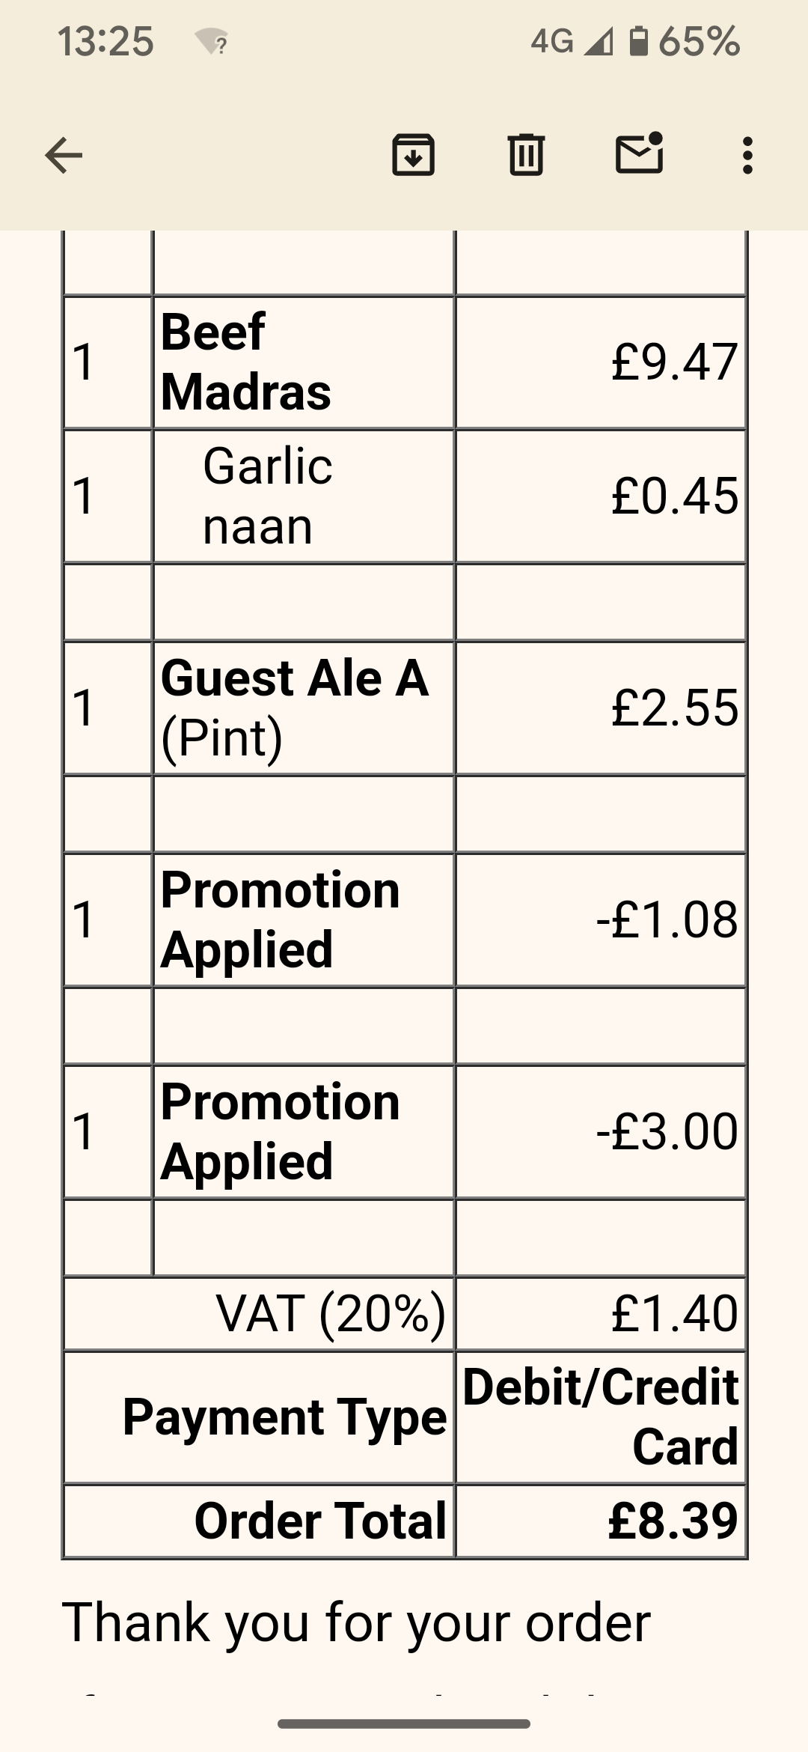Mark email as unread via envelope icon
This screenshot has width=808, height=1752.
click(x=639, y=153)
